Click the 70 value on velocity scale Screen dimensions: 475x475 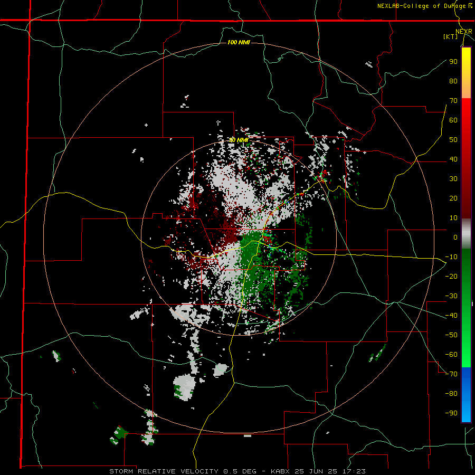pyautogui.click(x=453, y=101)
